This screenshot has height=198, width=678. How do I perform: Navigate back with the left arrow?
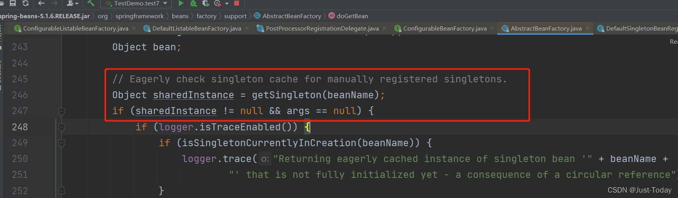click(41, 3)
